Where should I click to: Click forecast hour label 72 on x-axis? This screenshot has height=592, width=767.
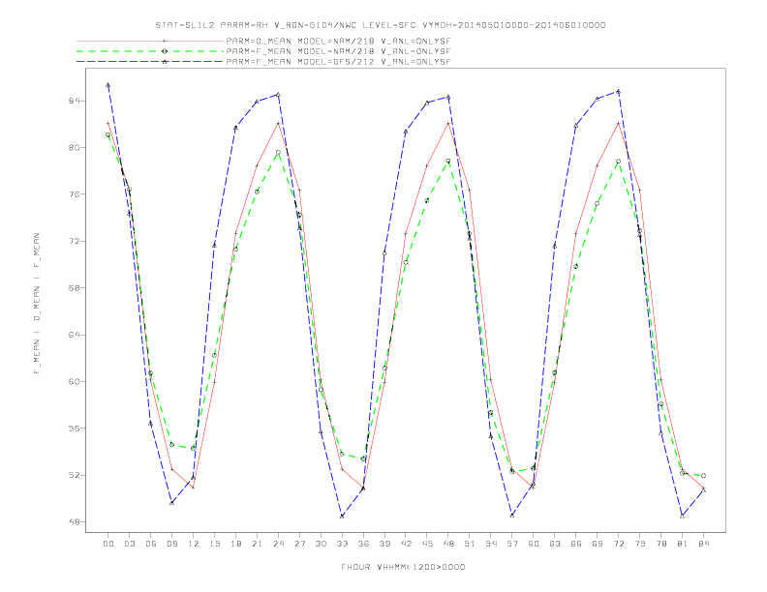tap(619, 544)
